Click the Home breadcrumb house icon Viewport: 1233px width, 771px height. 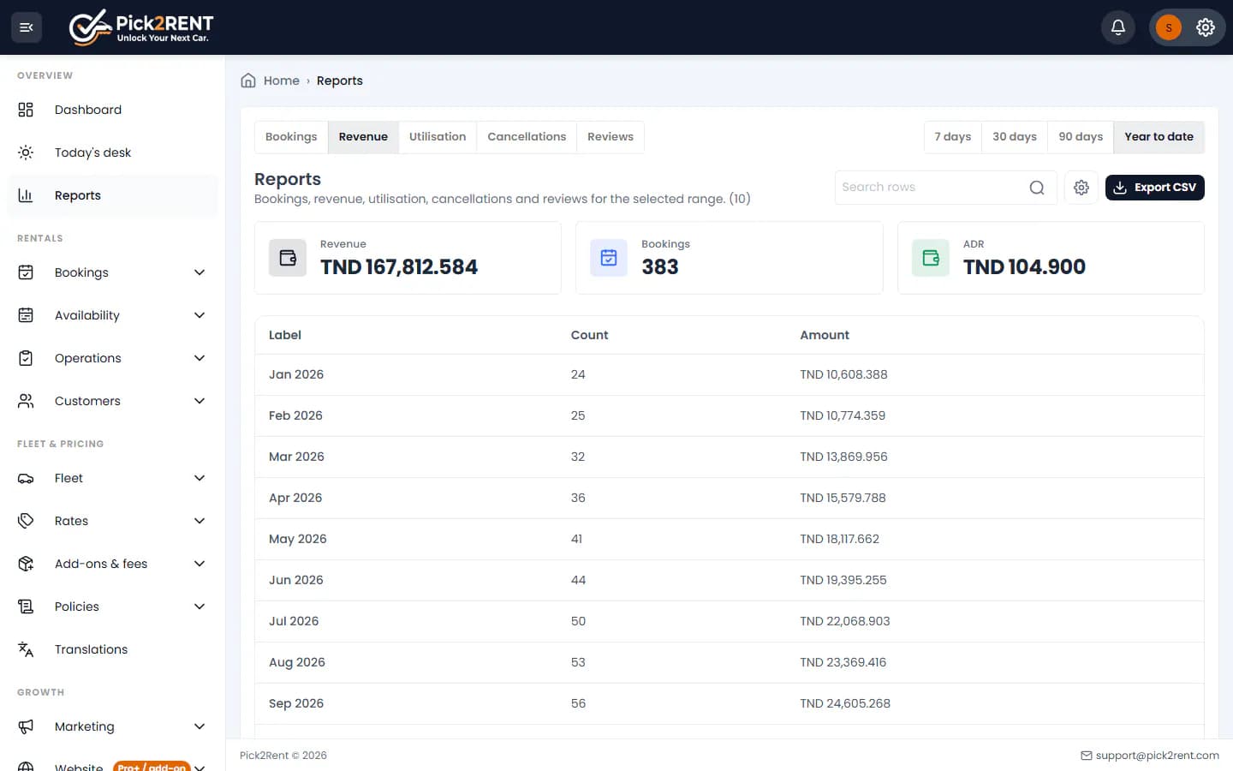(x=248, y=81)
